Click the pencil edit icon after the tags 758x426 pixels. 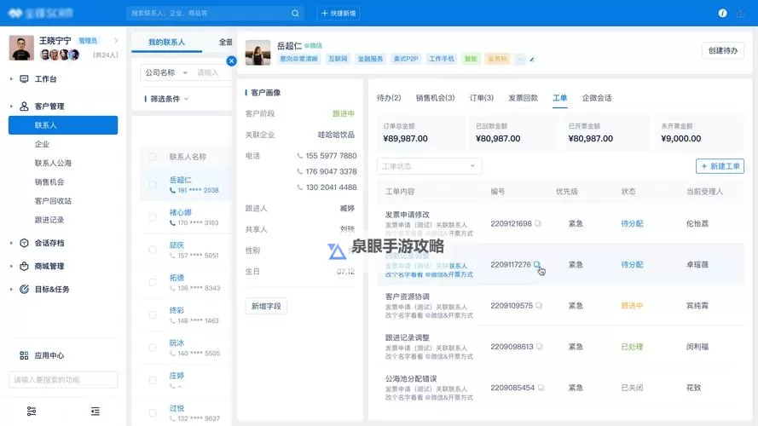532,60
